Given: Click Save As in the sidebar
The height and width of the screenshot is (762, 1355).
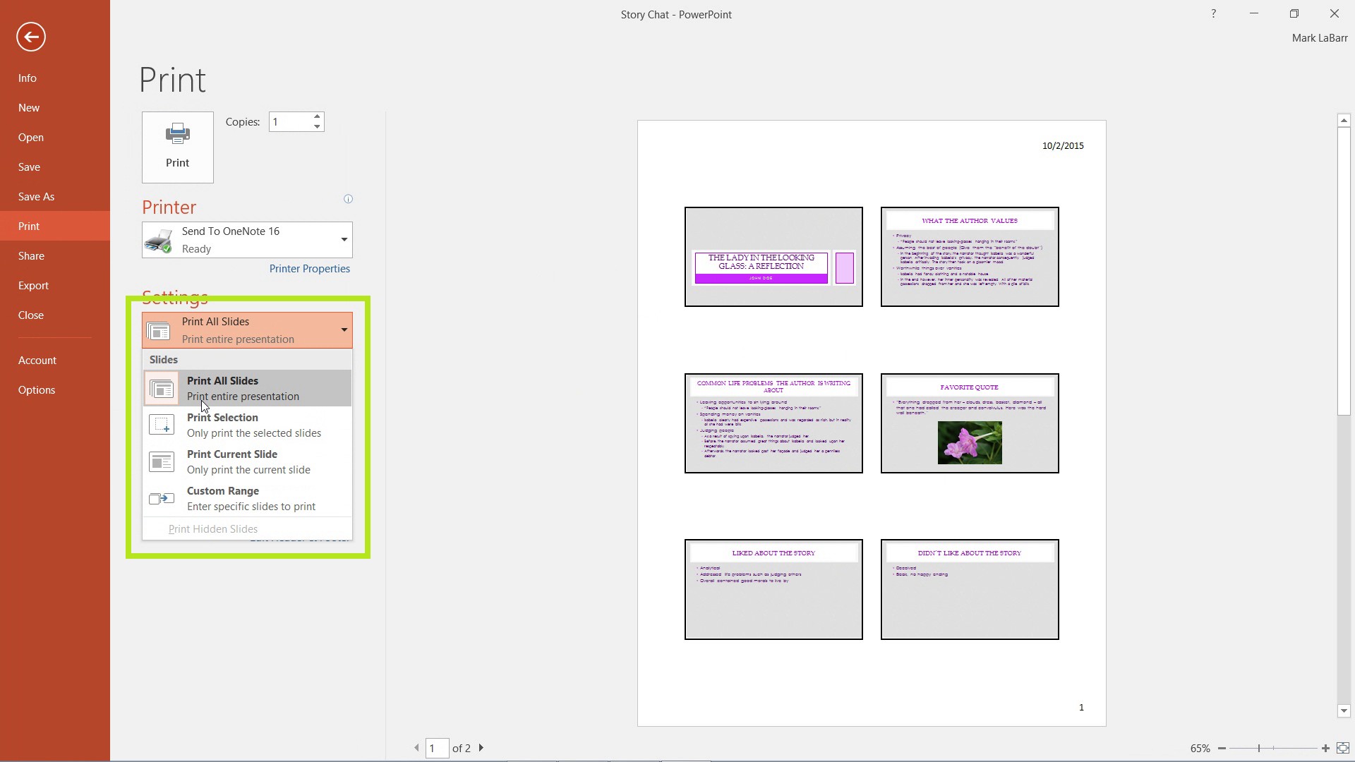Looking at the screenshot, I should click(36, 196).
